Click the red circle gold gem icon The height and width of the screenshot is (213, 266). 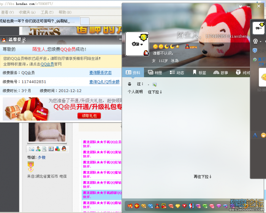[137, 206]
